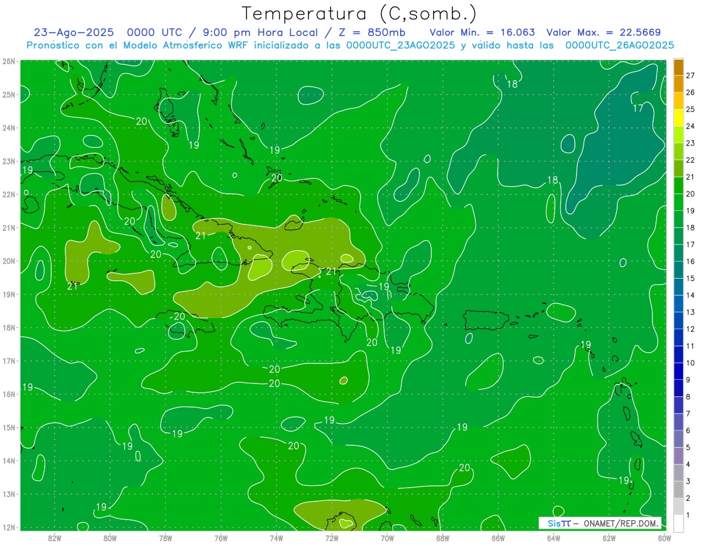Screen dimensions: 706x546
Task: Click the '20N' latitude label
Action: [x=8, y=260]
